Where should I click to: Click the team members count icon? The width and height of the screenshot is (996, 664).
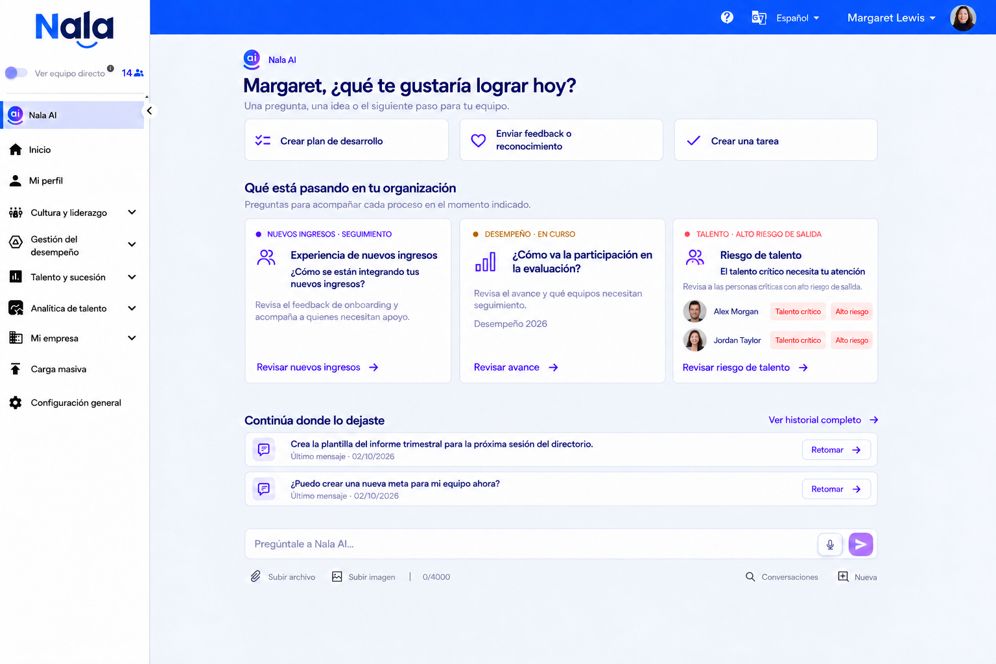139,73
